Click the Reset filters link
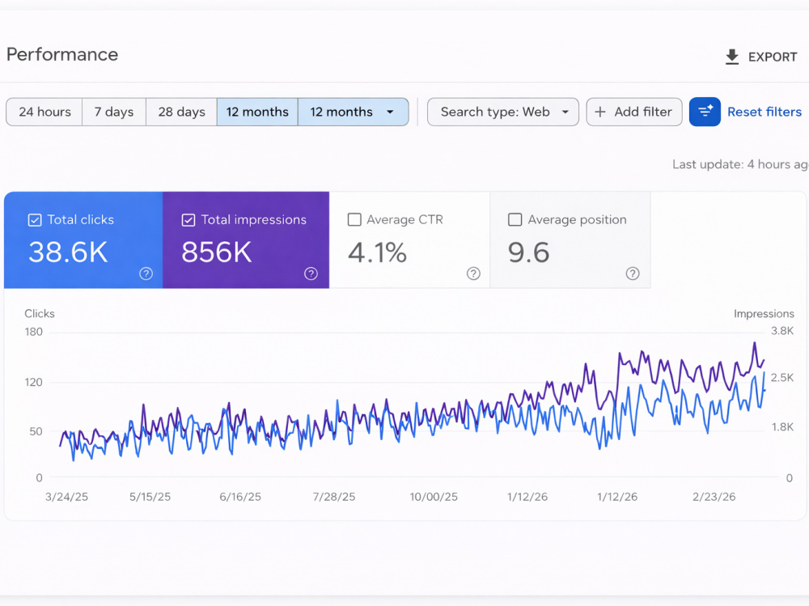This screenshot has width=809, height=606. [765, 112]
